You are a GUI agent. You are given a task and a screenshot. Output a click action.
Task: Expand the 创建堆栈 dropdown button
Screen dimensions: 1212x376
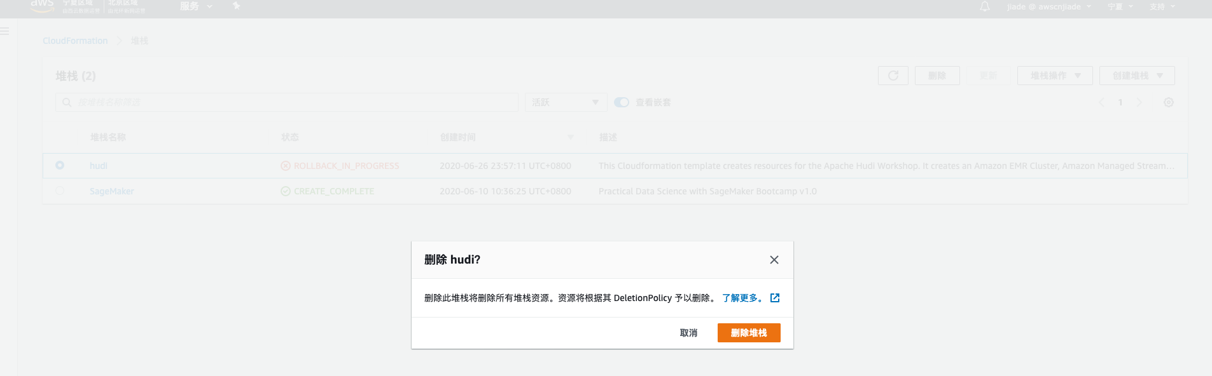[x=1136, y=76]
